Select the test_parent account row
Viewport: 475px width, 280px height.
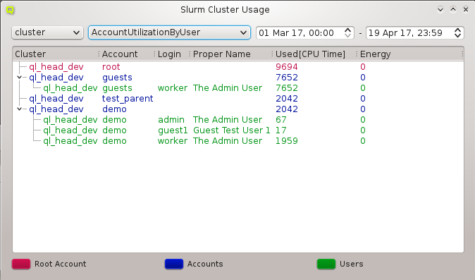(x=238, y=99)
